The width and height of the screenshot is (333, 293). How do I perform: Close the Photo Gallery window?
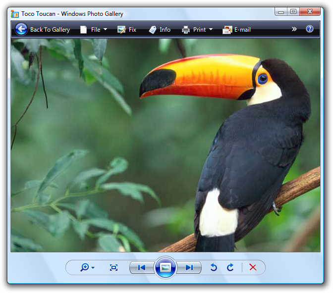click(x=310, y=12)
